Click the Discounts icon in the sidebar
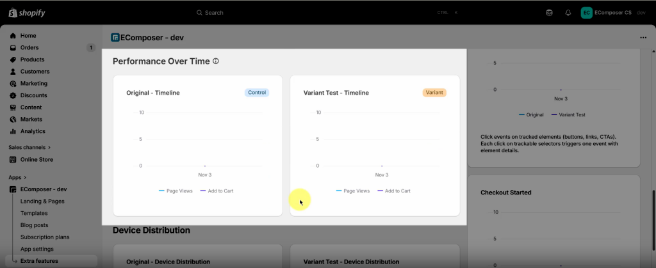 click(13, 95)
